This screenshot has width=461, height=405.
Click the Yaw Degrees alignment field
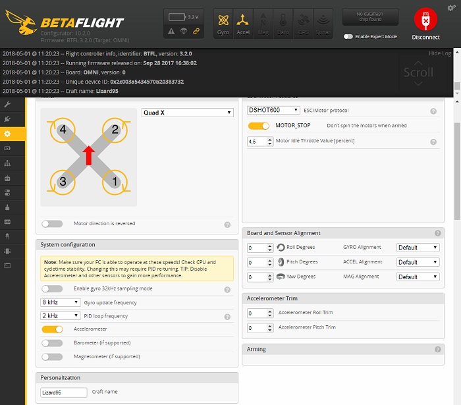pos(260,277)
